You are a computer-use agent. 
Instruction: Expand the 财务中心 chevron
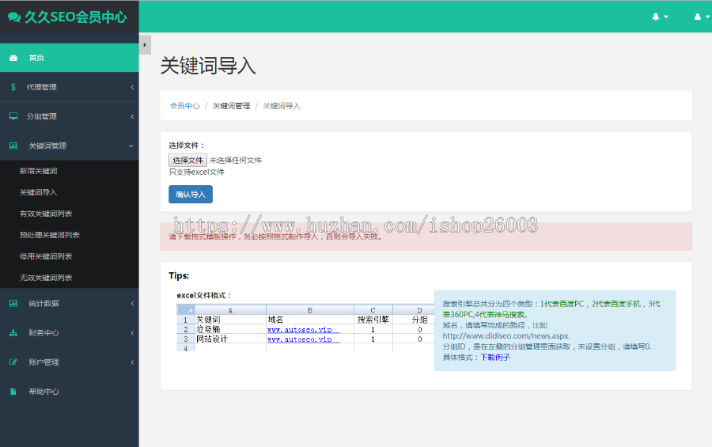[132, 333]
